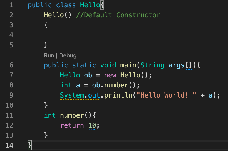Click the Run code lens link
Screen dimensions: 228x151
coord(49,55)
